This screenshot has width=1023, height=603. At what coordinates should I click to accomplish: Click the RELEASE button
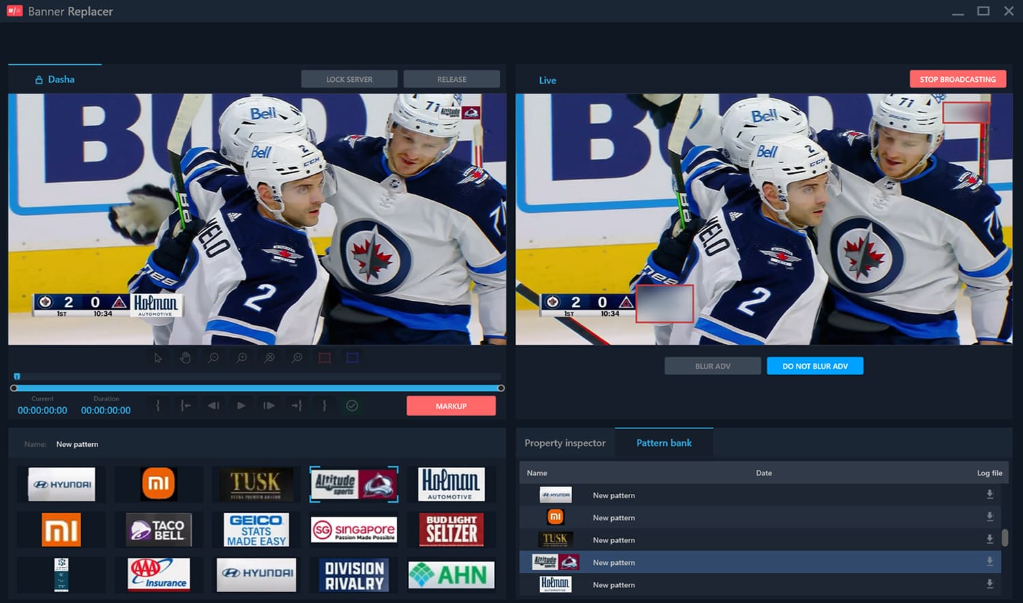coord(451,79)
